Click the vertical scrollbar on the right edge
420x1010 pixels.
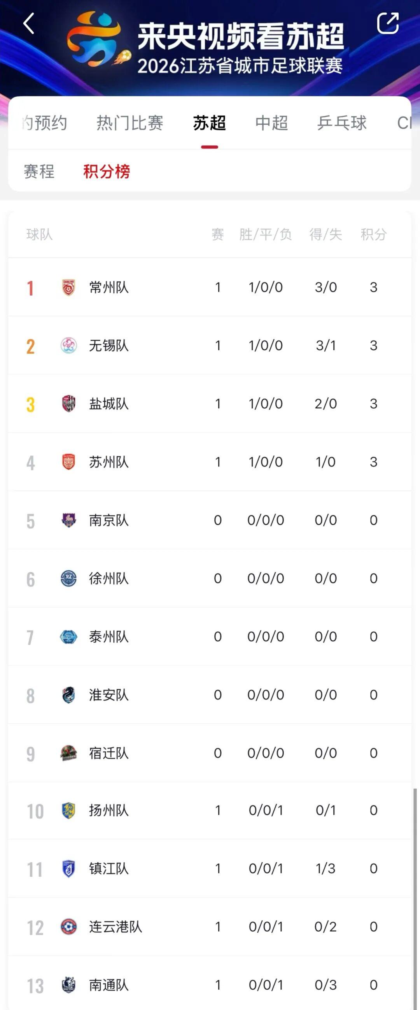[x=415, y=898]
